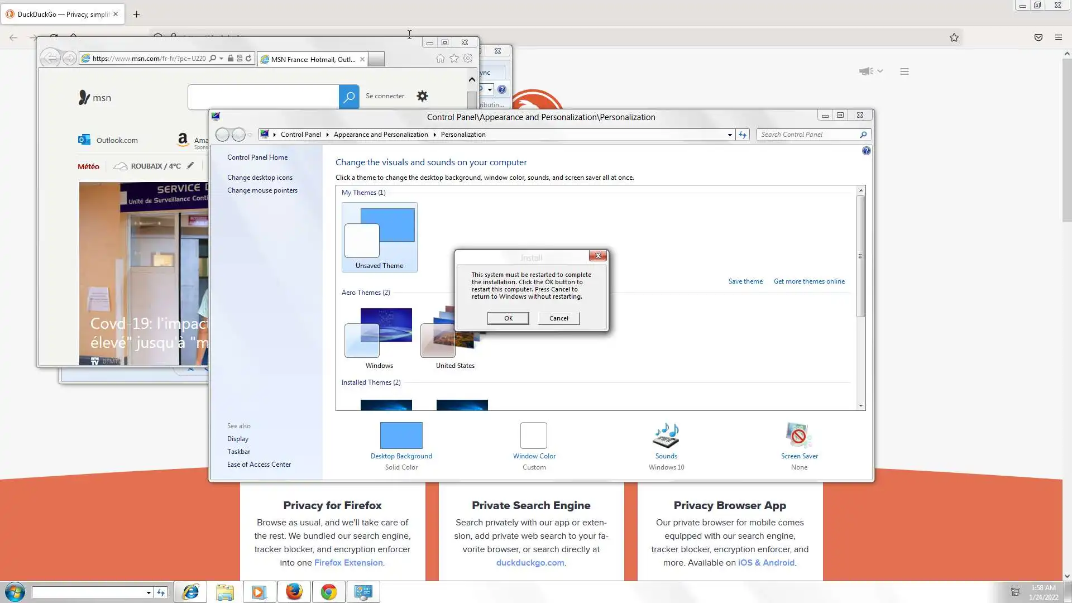This screenshot has height=603, width=1072.
Task: Click Control Panel help question mark icon
Action: (866, 151)
